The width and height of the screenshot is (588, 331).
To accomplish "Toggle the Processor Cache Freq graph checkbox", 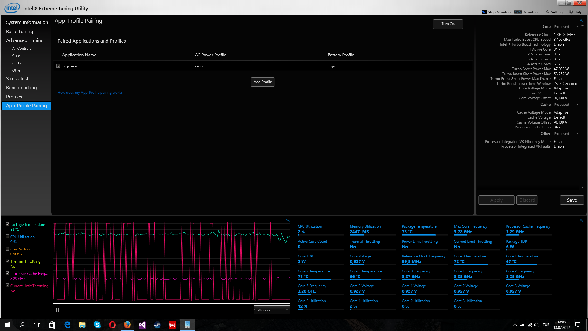I will (8, 273).
